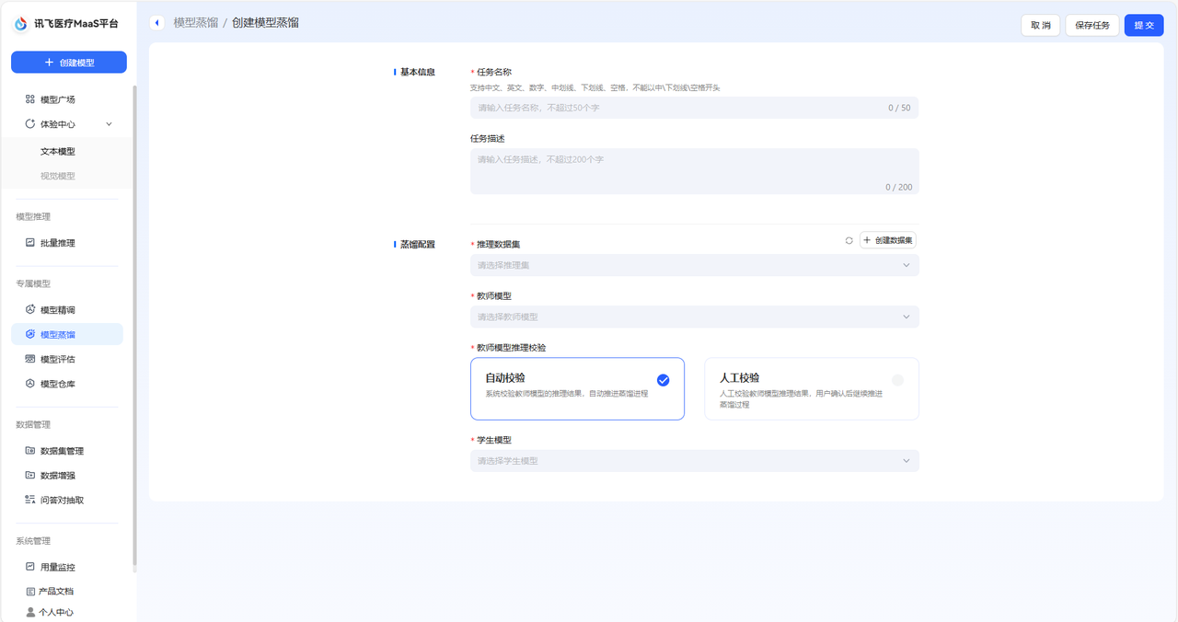Click the 模型蒸馏 sidebar icon
Viewport: 1178px width, 622px height.
30,335
